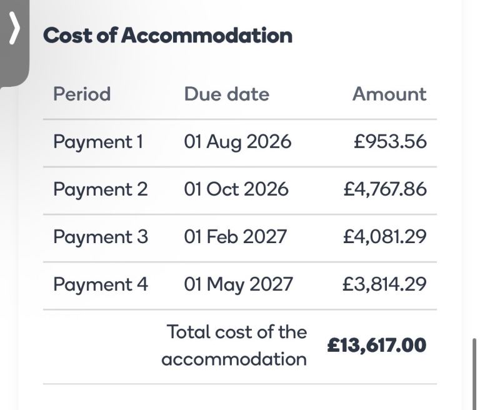Select the £4,081.29 amount
This screenshot has height=410, width=480.
(385, 237)
